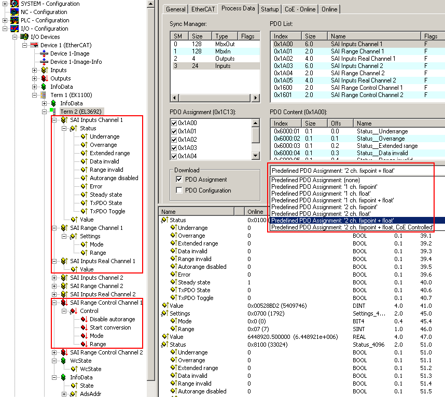Image resolution: width=445 pixels, height=397 pixels.
Task: Click the PDO Assignment list scroll-down arrow
Action: [255, 156]
